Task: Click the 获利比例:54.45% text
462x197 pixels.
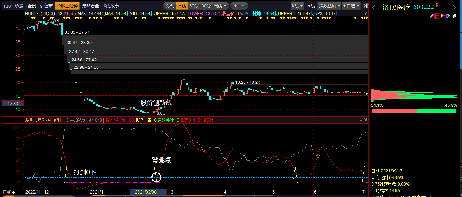Action: (x=387, y=178)
